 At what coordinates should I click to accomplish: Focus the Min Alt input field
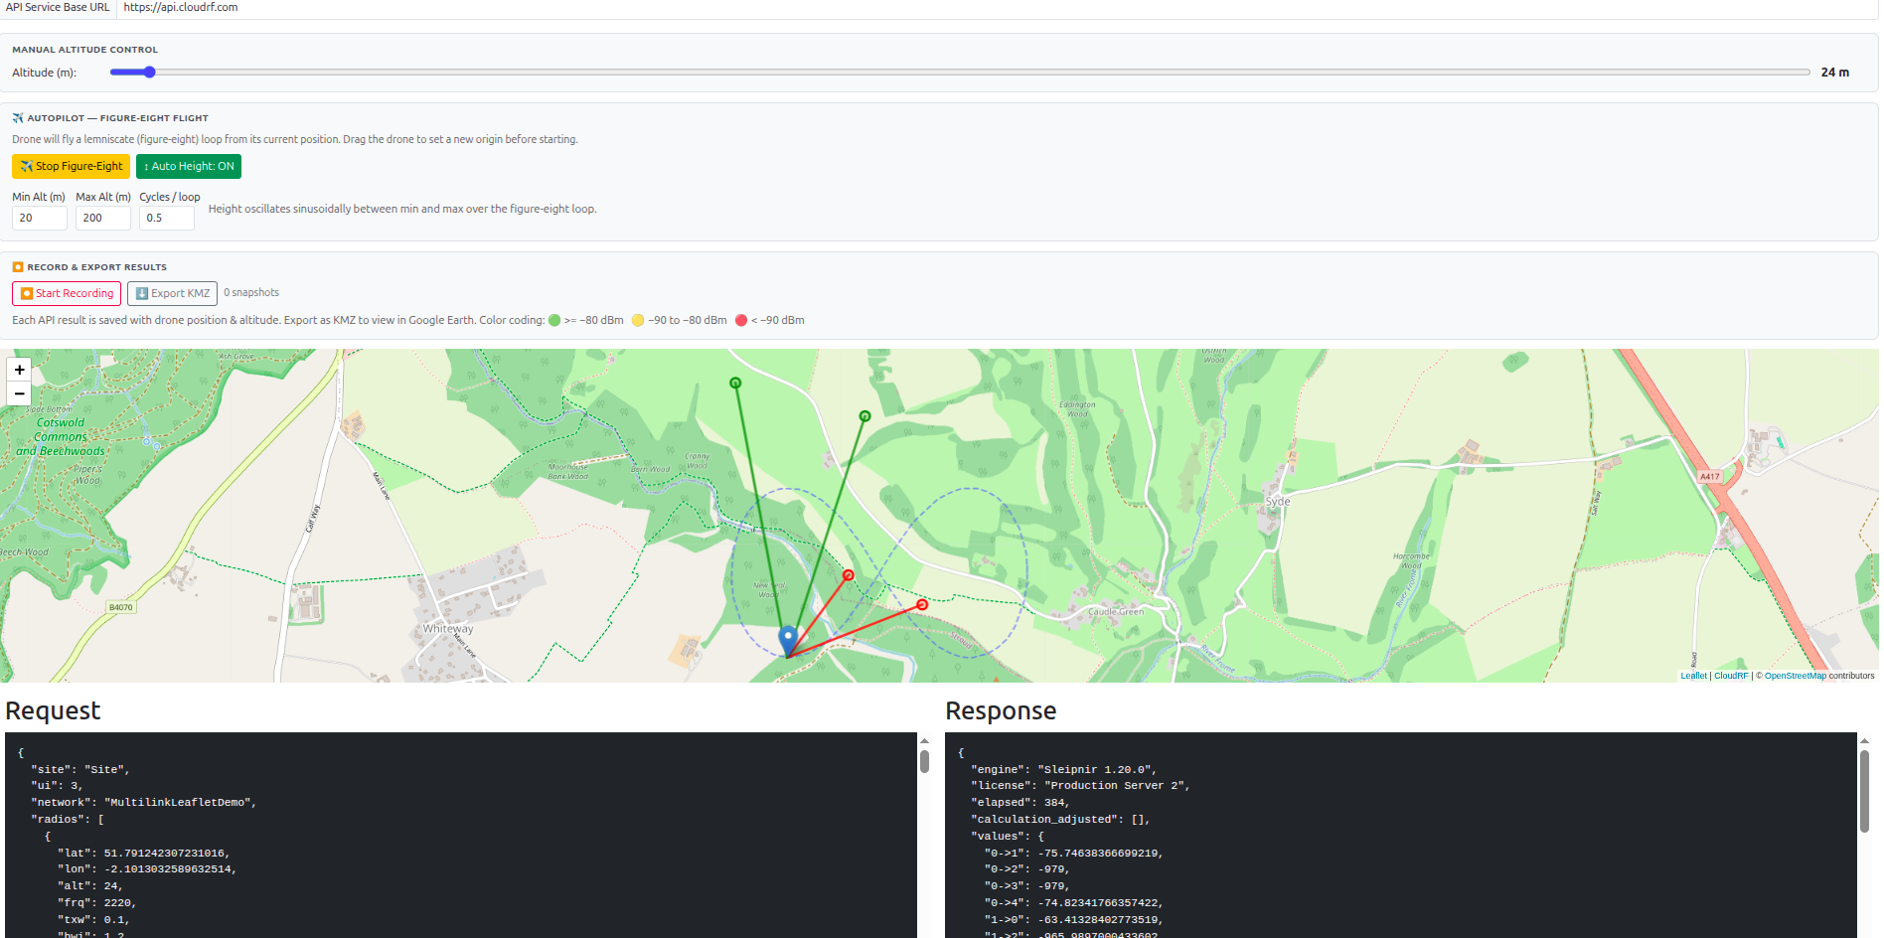click(40, 219)
